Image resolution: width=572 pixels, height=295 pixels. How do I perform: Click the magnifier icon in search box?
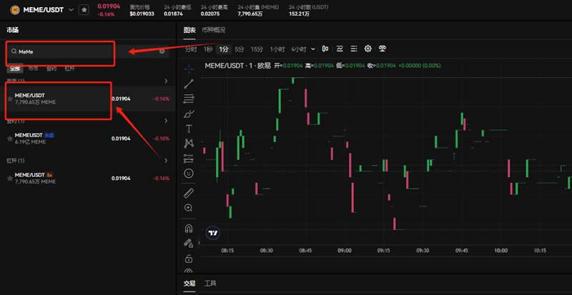(14, 51)
